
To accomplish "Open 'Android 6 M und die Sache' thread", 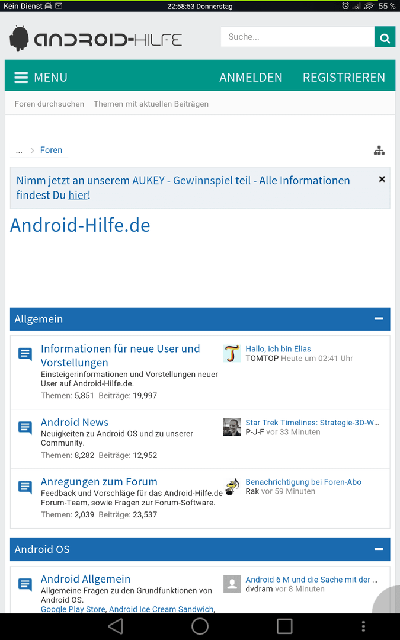I will tap(312, 580).
